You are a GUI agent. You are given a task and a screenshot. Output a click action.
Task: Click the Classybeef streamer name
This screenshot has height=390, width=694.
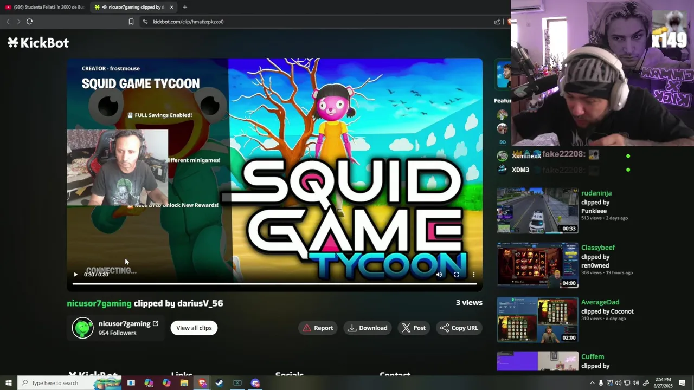(x=598, y=248)
